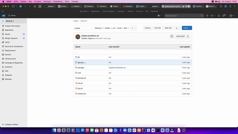Click the Settings gear in sidebar

(3, 79)
